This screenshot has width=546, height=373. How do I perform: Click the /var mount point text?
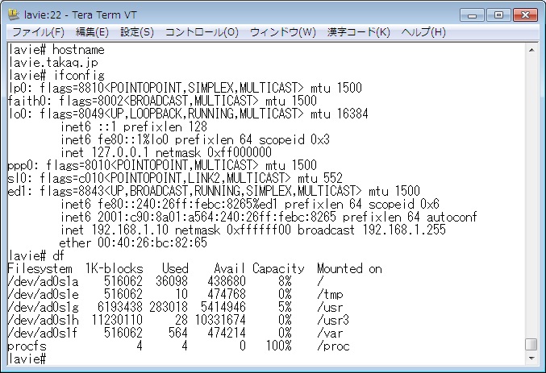(330, 333)
